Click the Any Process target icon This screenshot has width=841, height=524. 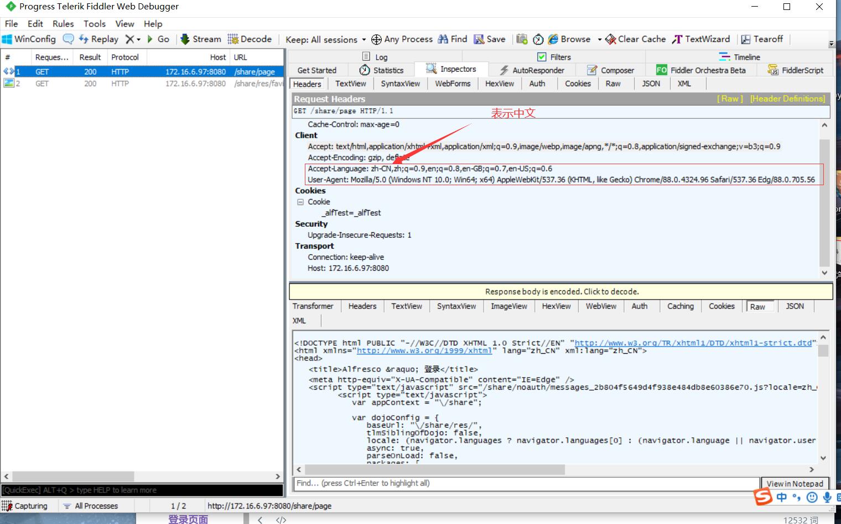click(376, 39)
